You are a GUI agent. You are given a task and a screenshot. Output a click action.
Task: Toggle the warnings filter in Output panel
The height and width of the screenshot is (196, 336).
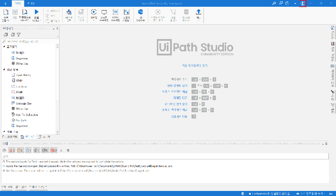tap(20, 150)
